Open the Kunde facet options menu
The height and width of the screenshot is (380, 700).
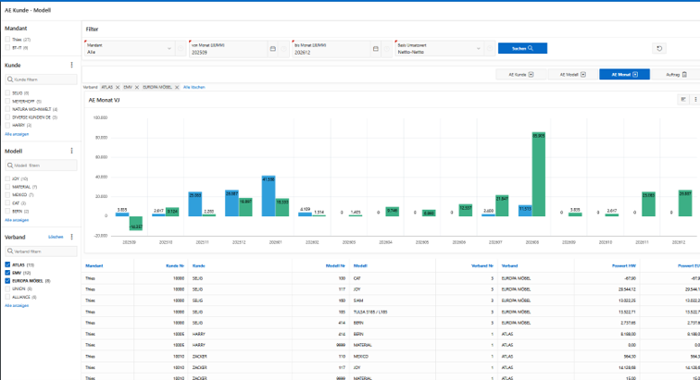pos(72,65)
